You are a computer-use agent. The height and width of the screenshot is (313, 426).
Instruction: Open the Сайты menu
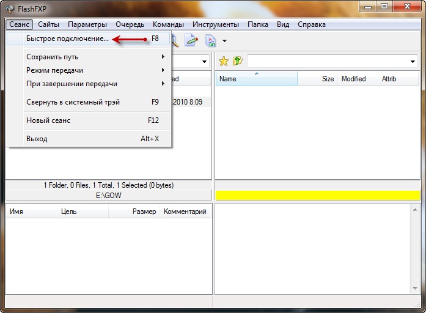pos(48,24)
